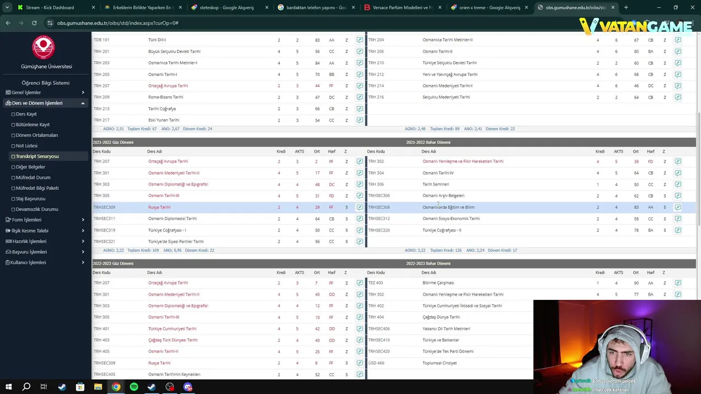Expand Hazırlık İşlemleri menu
This screenshot has width=701, height=394.
(x=45, y=241)
